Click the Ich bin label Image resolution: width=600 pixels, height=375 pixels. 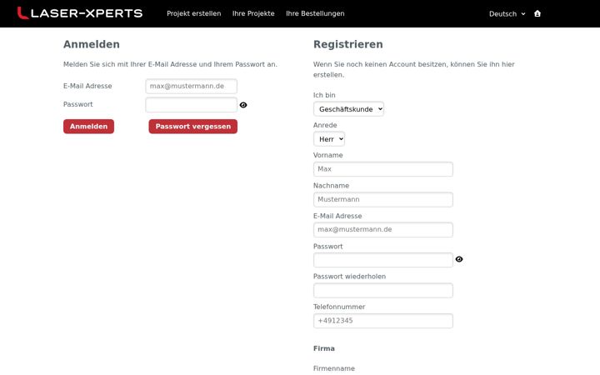click(x=324, y=95)
